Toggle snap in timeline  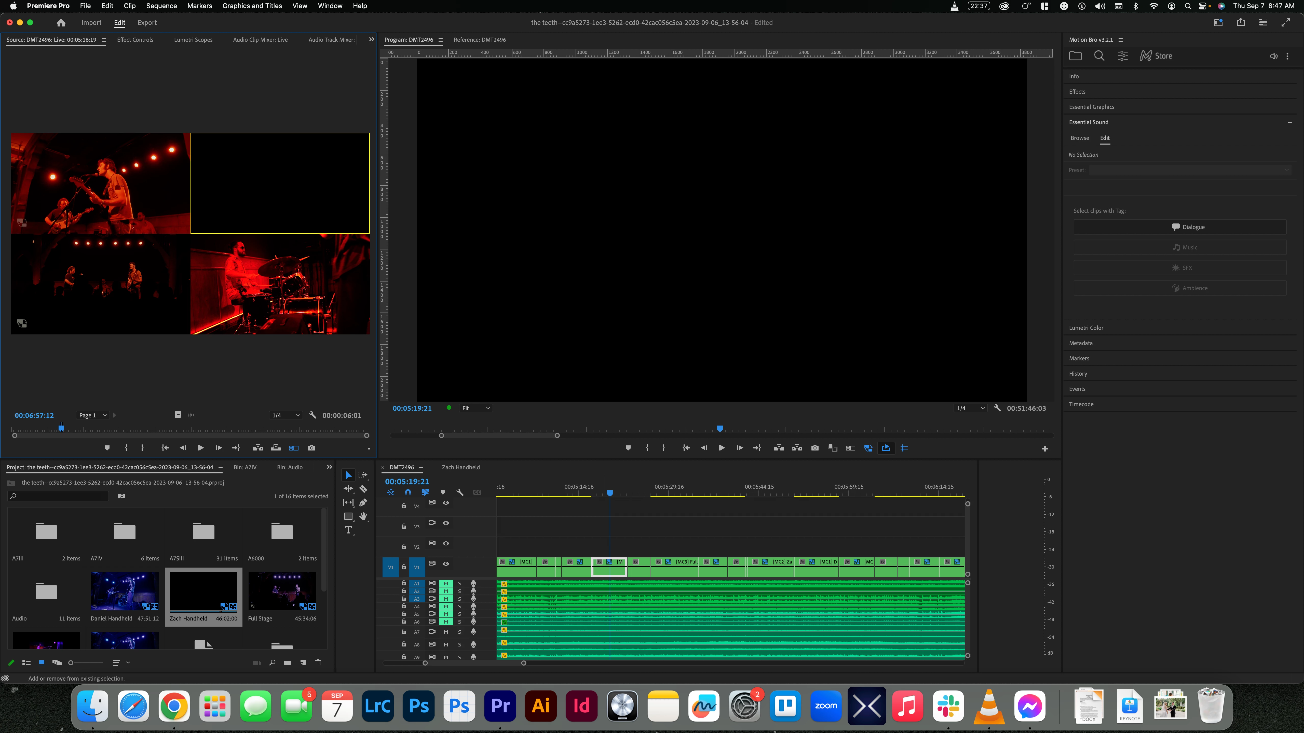[408, 492]
